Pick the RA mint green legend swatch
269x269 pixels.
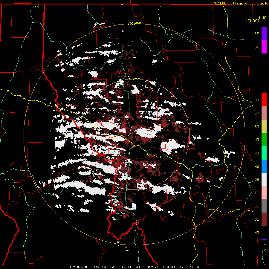click(x=264, y=153)
